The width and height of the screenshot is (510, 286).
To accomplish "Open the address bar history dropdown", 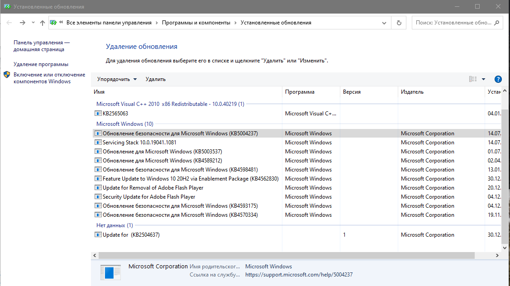I will click(x=384, y=23).
